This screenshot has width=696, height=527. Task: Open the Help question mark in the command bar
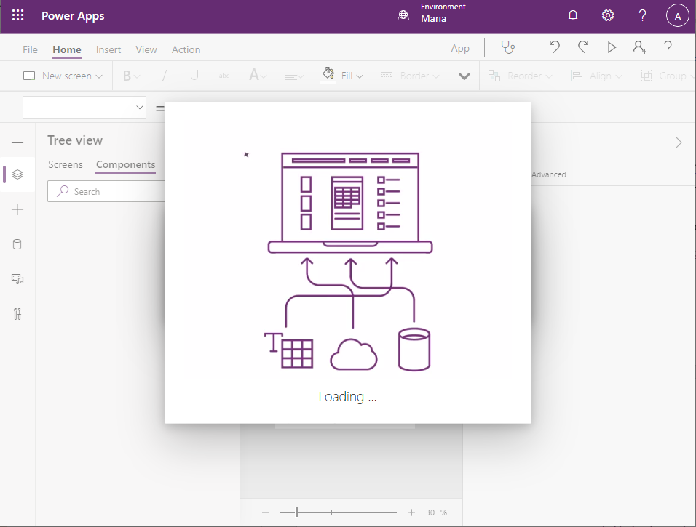pyautogui.click(x=668, y=47)
